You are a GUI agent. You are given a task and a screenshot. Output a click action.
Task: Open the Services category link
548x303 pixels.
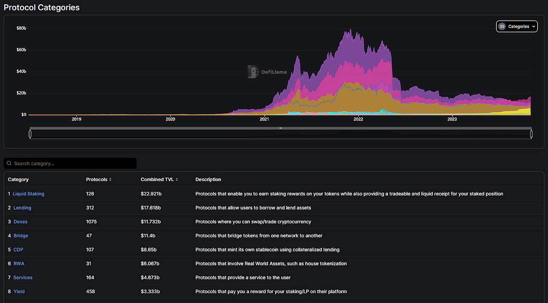click(23, 277)
